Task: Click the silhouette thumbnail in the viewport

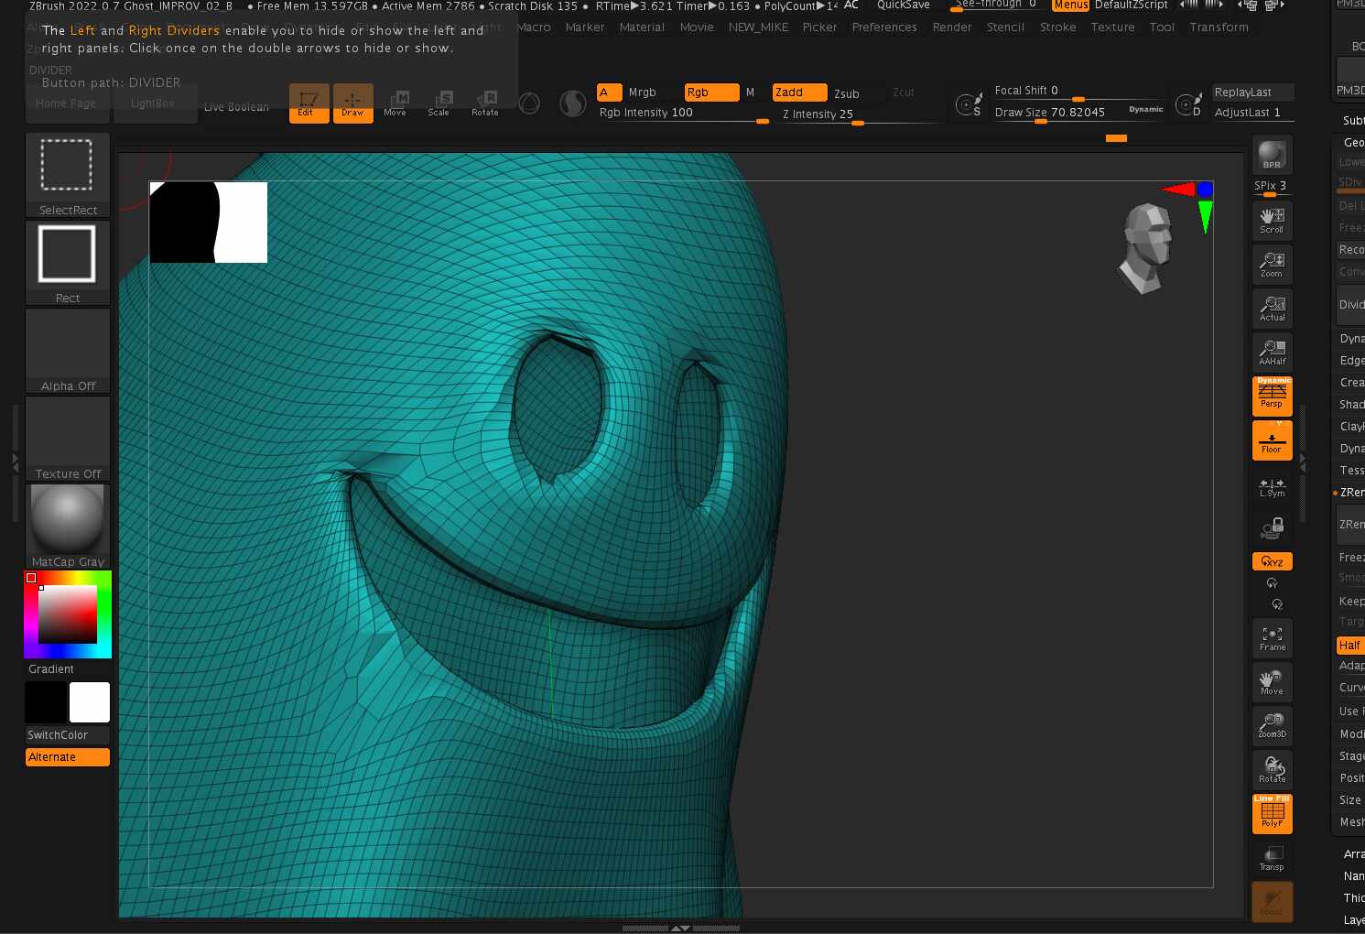Action: tap(209, 223)
